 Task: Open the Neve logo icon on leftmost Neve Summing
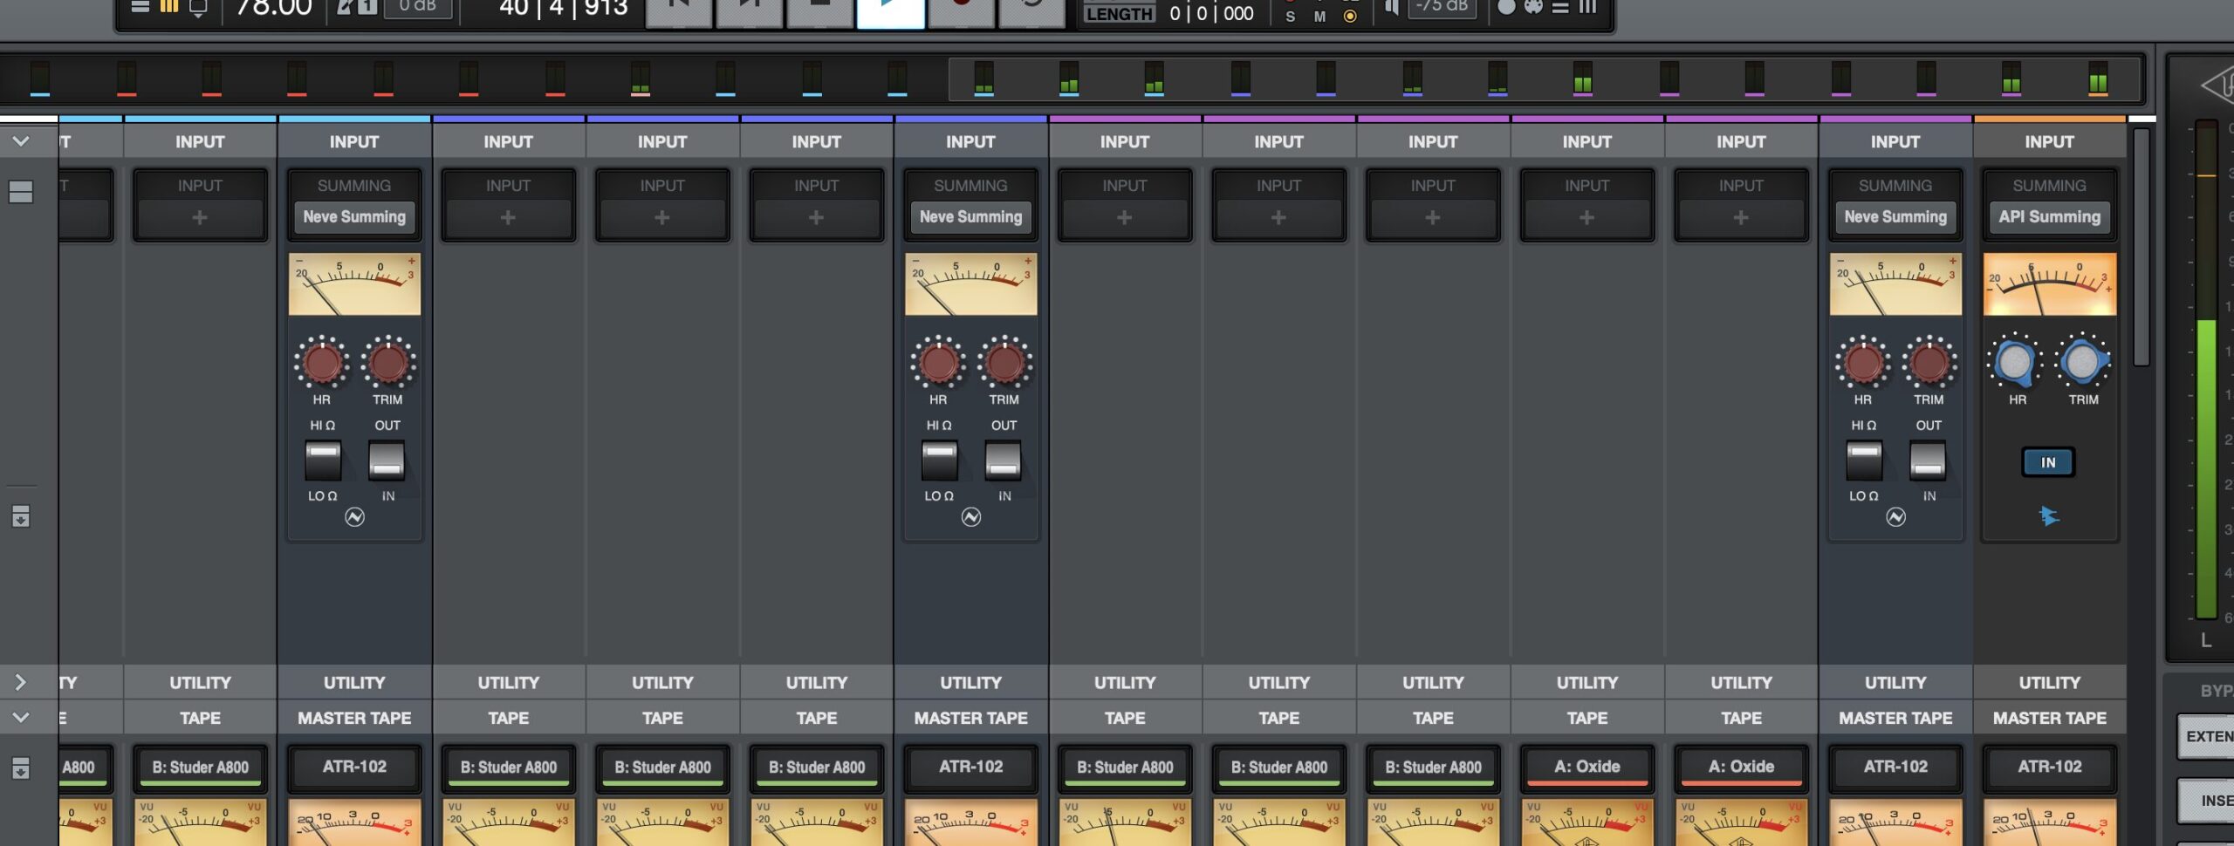pyautogui.click(x=354, y=517)
